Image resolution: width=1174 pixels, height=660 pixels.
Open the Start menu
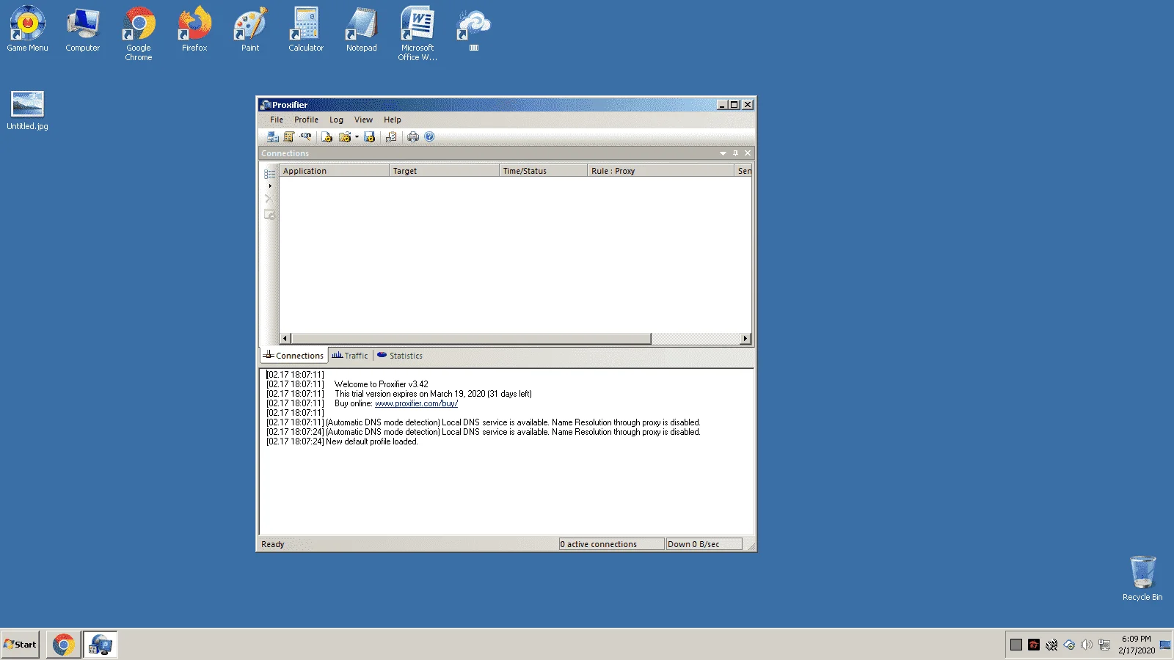pyautogui.click(x=21, y=645)
